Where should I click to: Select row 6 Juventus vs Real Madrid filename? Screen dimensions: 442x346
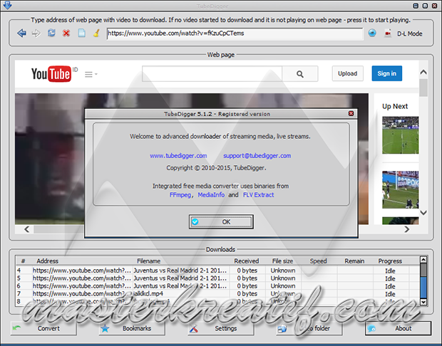180,285
